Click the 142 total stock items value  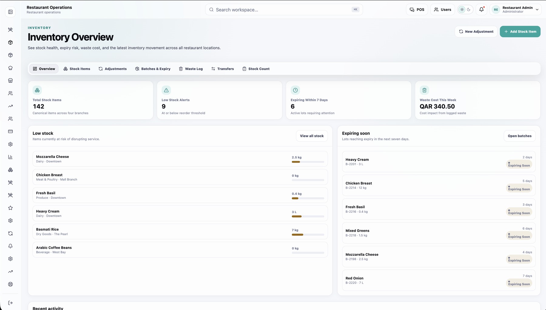39,106
